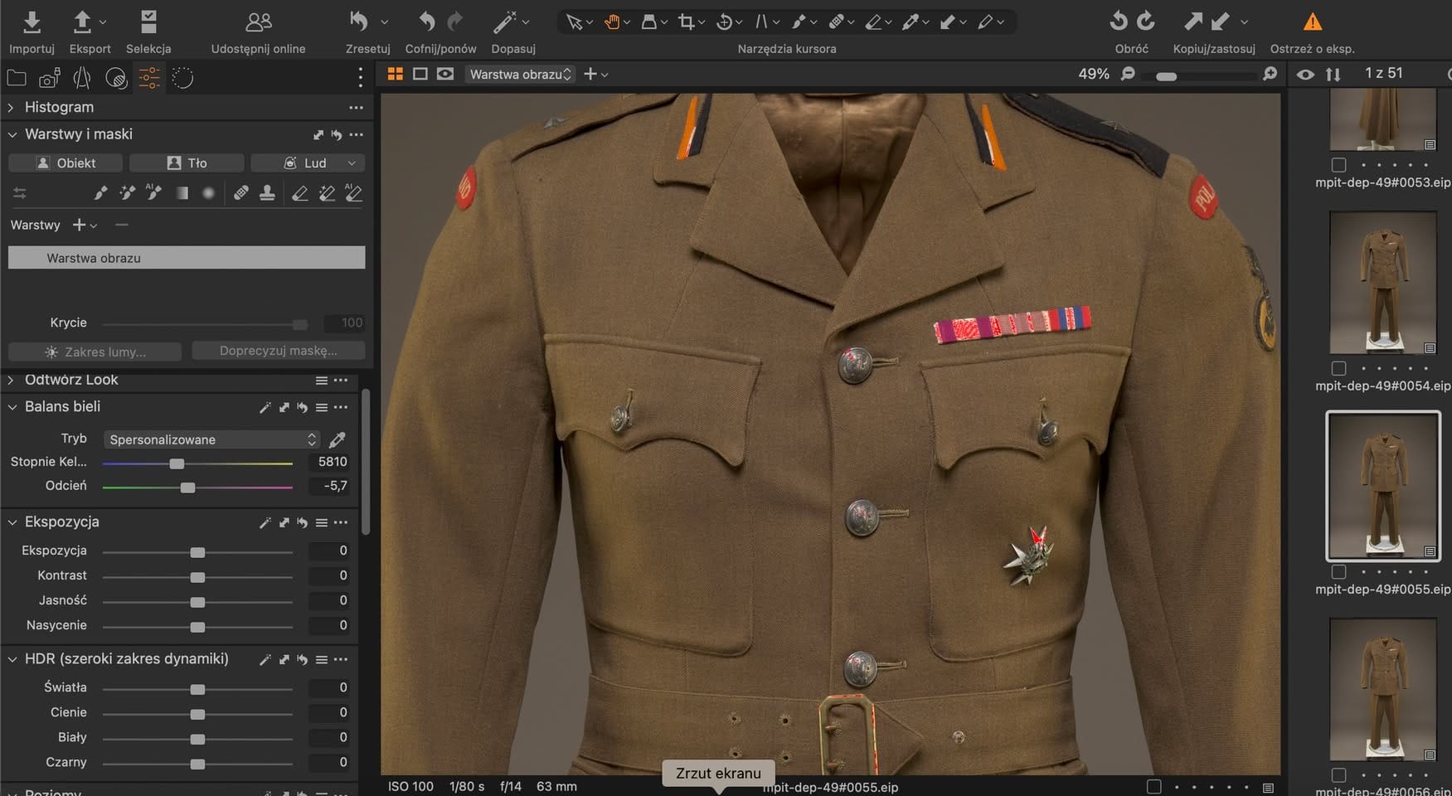
Task: Select the mpit-dep-49#0056 thumbnail
Action: (1382, 688)
